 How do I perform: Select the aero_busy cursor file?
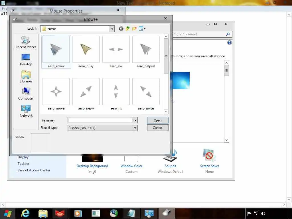click(x=86, y=52)
